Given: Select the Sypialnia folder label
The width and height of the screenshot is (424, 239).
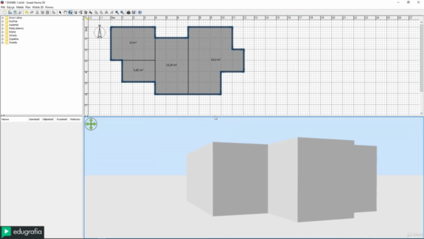Looking at the screenshot, I should tap(14, 39).
